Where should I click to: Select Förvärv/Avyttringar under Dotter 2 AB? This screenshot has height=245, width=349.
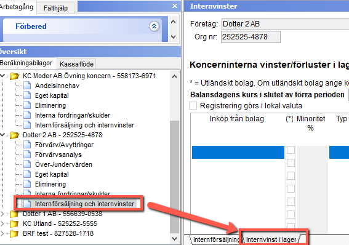(64, 145)
